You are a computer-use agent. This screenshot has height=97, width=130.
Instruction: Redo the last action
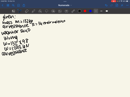(x=112, y=5)
